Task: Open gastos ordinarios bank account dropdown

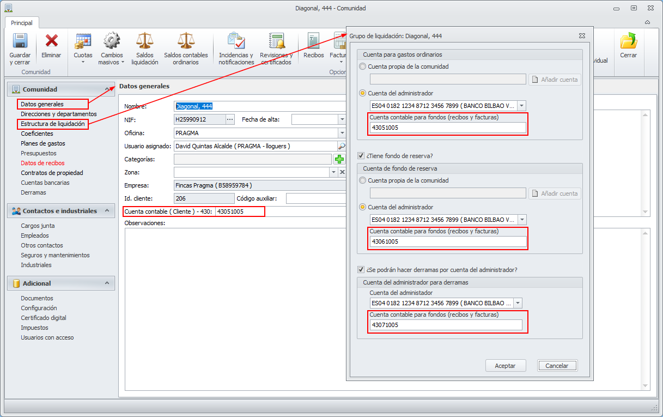Action: pyautogui.click(x=521, y=106)
